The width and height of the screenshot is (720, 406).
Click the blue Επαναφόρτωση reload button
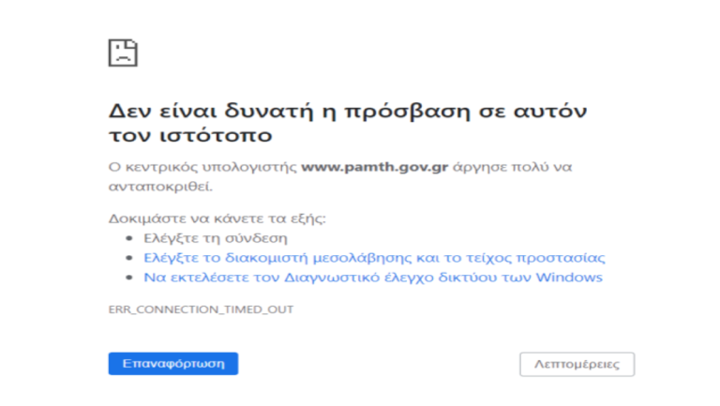tap(173, 364)
